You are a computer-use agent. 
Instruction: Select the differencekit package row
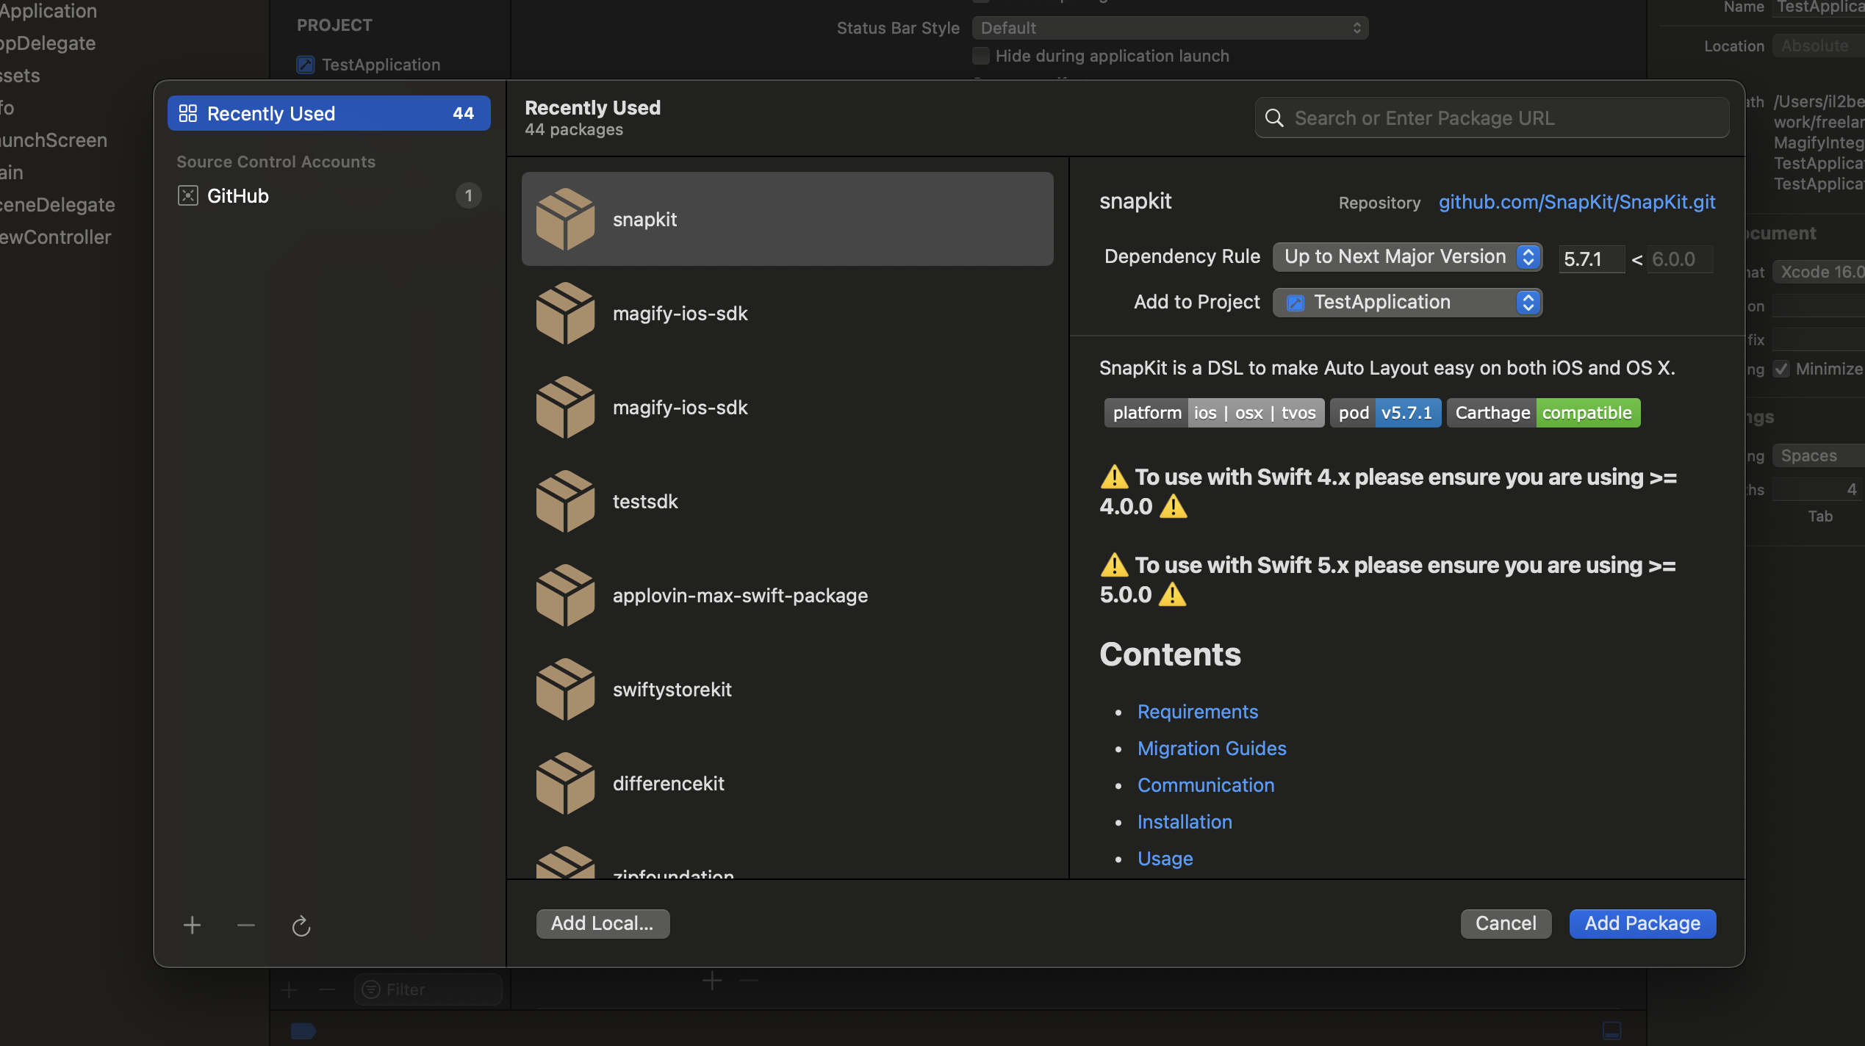tap(787, 783)
